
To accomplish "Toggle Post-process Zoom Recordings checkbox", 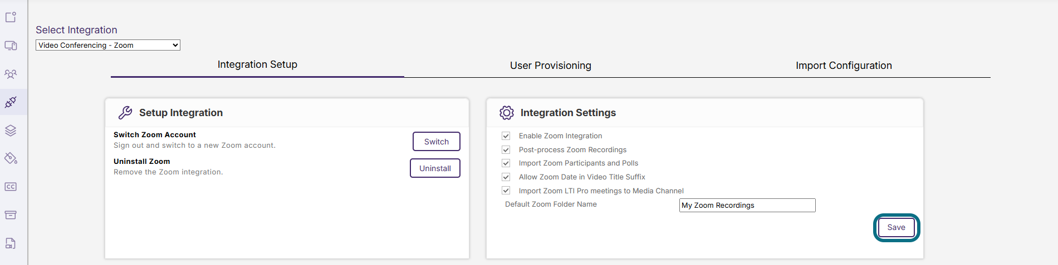I will [x=506, y=149].
